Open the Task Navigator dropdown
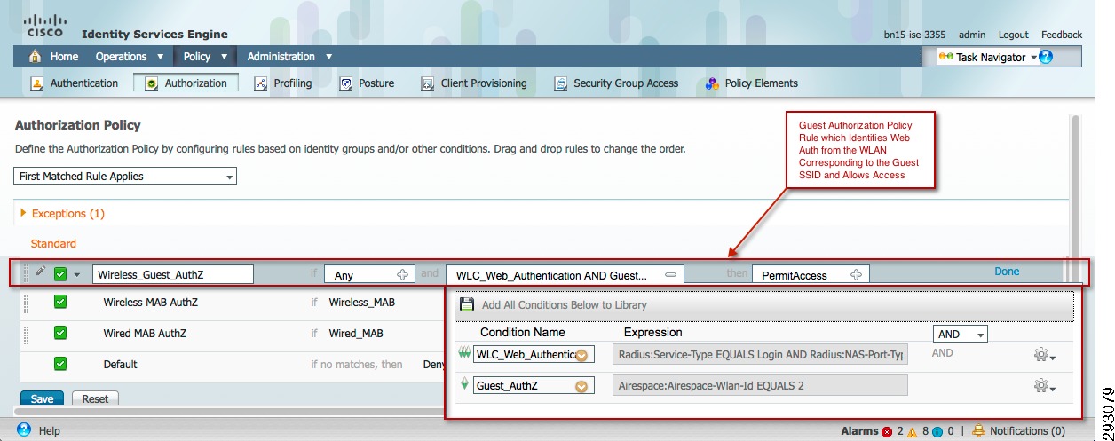 1033,58
